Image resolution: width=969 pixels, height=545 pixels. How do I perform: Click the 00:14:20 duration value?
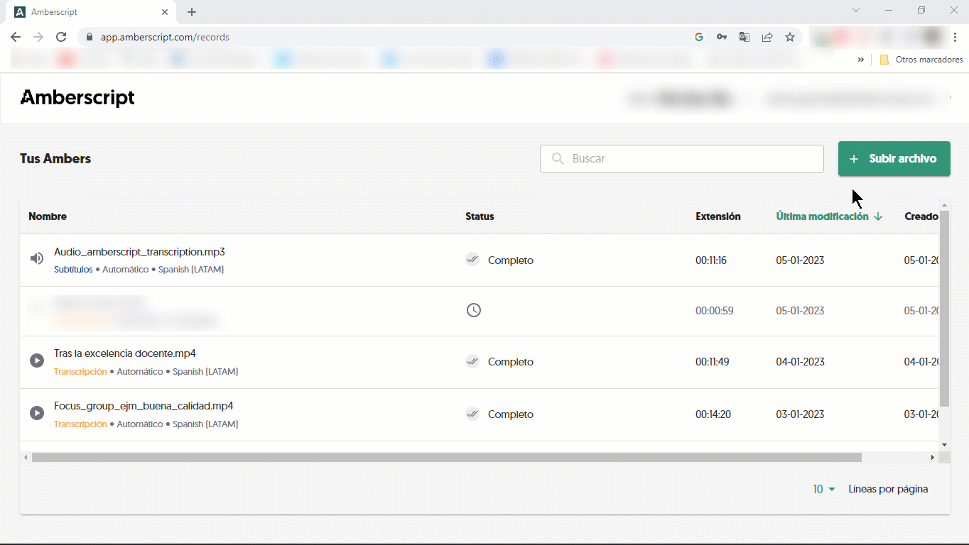[x=713, y=414]
